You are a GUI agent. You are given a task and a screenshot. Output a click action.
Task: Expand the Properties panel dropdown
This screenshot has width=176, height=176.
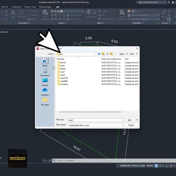tap(138, 23)
